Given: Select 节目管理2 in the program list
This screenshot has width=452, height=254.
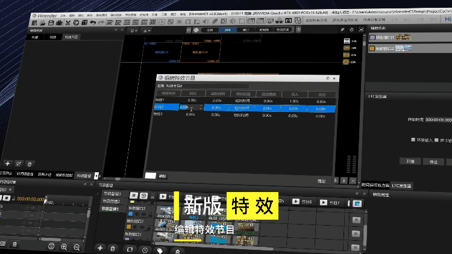Looking at the screenshot, I should pos(111,201).
